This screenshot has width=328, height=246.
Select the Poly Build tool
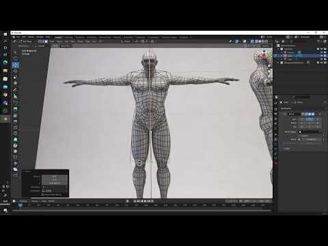tap(15, 139)
